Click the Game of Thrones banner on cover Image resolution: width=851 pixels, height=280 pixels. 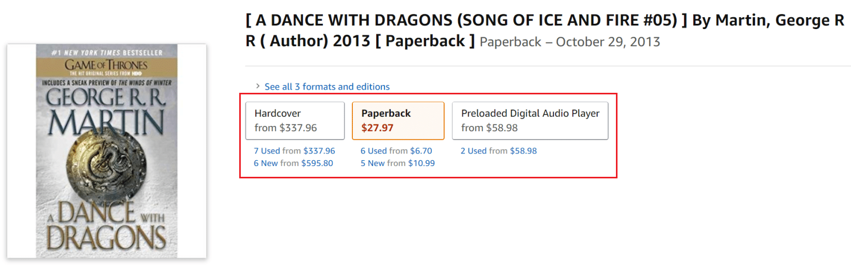click(106, 66)
